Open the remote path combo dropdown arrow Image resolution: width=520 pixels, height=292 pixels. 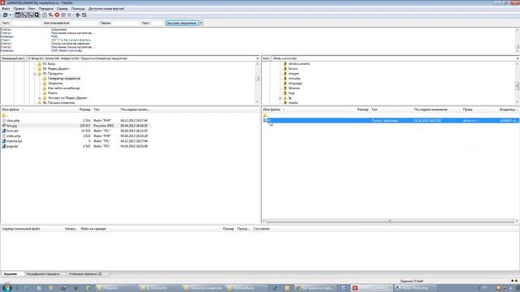pos(518,58)
